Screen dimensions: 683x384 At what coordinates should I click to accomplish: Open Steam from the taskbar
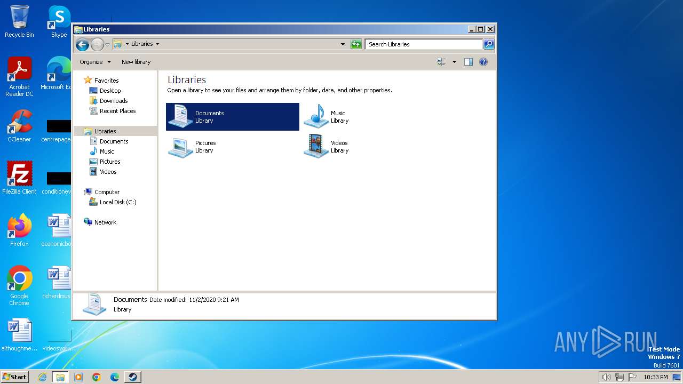[x=132, y=377]
